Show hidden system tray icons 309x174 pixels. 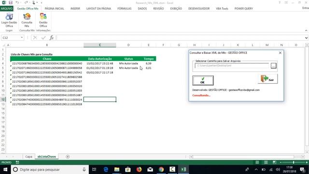click(x=256, y=170)
